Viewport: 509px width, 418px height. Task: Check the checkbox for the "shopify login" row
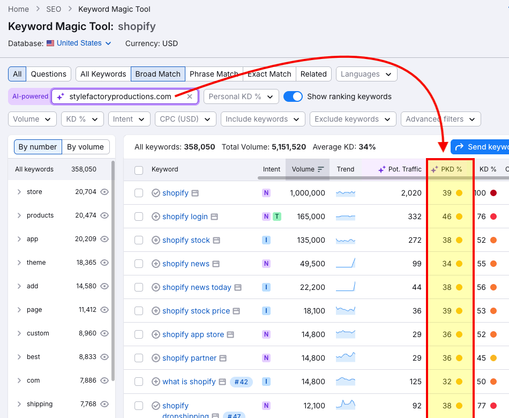[x=139, y=217]
